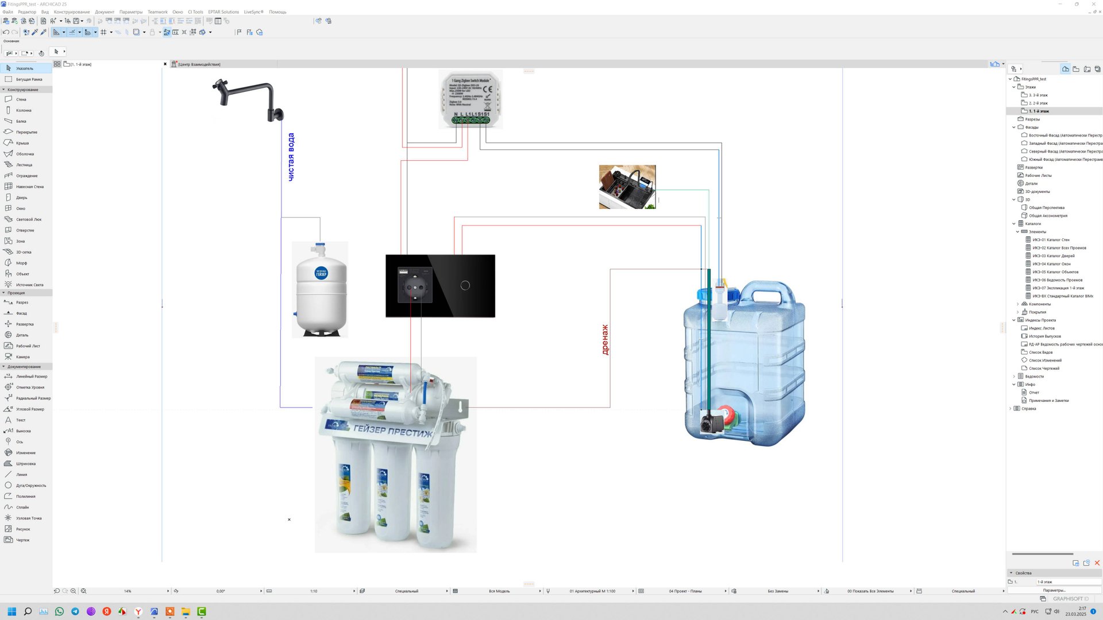Toggle the grid snap icon

click(x=103, y=32)
